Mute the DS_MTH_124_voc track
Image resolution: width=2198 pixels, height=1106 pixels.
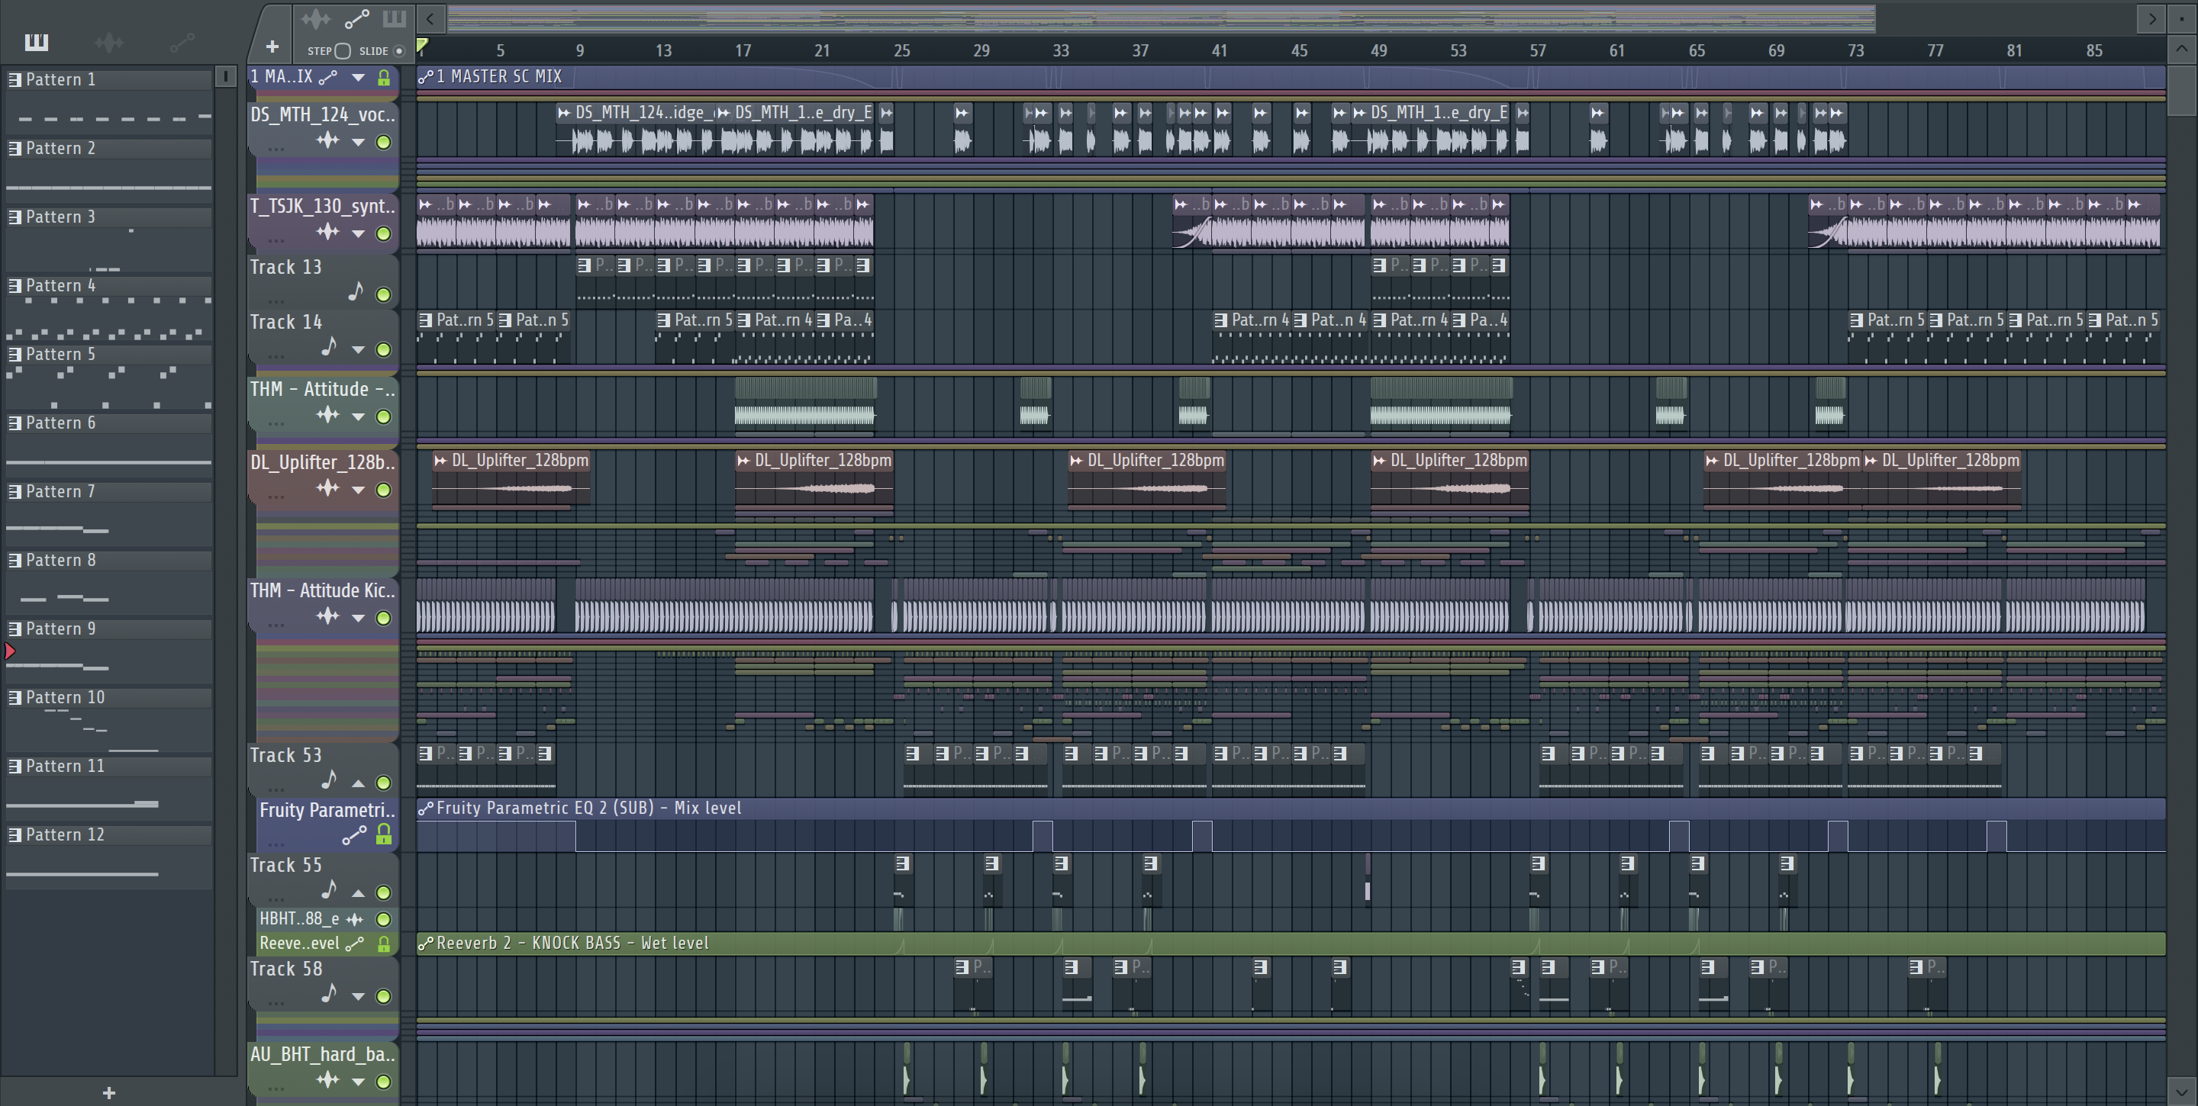[384, 143]
